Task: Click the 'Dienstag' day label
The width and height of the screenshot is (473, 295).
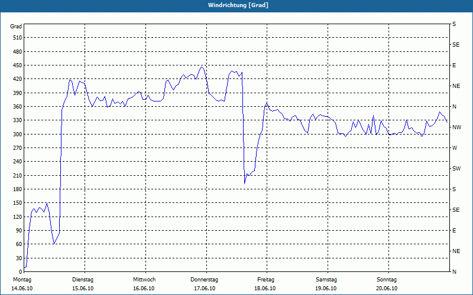Action: click(83, 280)
